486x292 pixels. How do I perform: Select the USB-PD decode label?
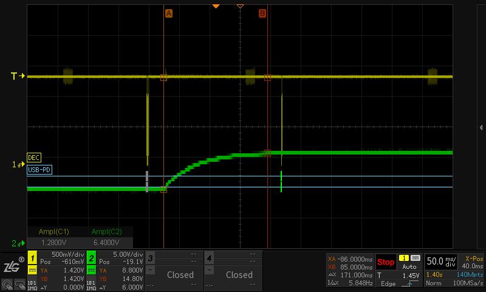pos(39,170)
